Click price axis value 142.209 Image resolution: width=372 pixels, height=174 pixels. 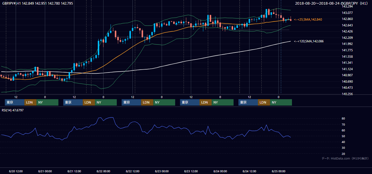click(347, 38)
